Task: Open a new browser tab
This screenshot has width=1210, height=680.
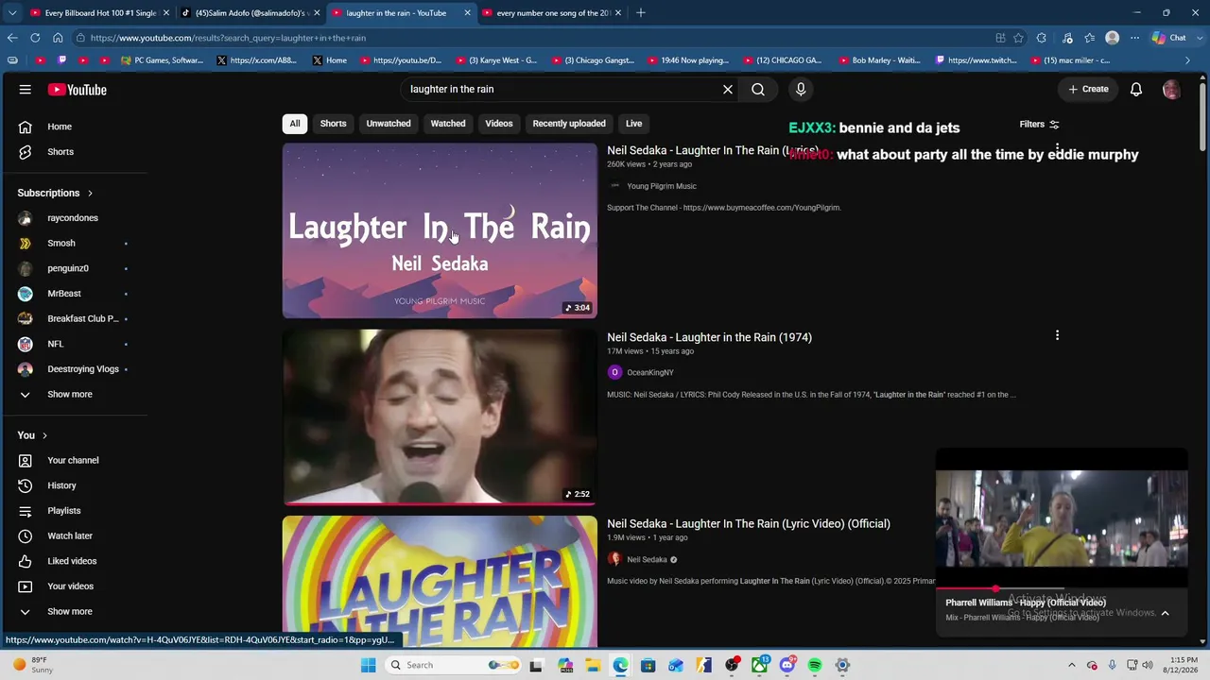Action: click(641, 13)
